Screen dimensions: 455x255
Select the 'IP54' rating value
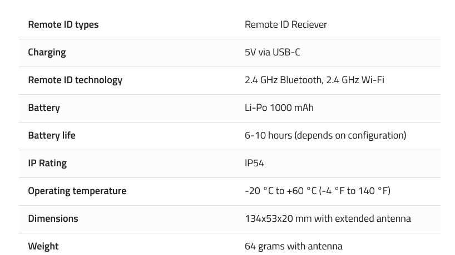coord(254,163)
